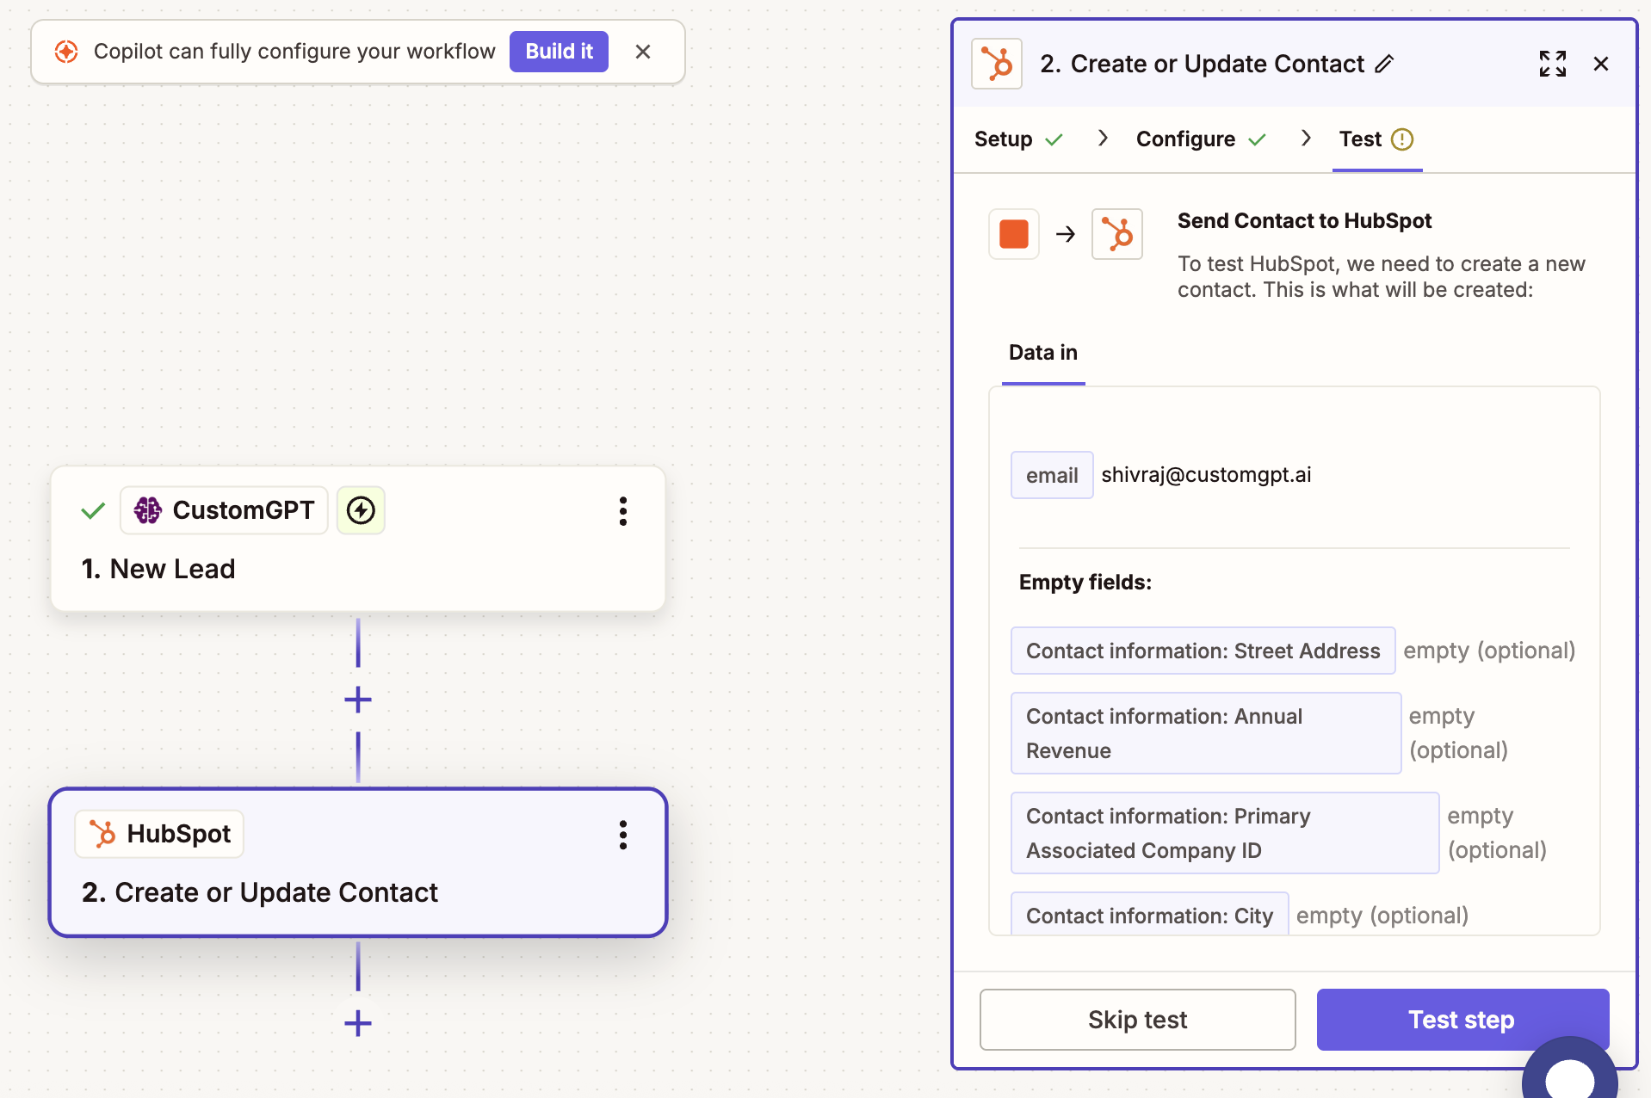The width and height of the screenshot is (1651, 1098).
Task: Rename step using the pencil icon
Action: pos(1384,64)
